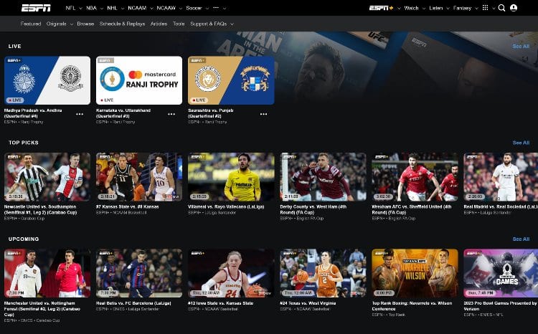Image resolution: width=538 pixels, height=334 pixels.
Task: Click title 'Top Rank Boxing: Navarrete vs. Wilson'
Action: [x=412, y=306]
